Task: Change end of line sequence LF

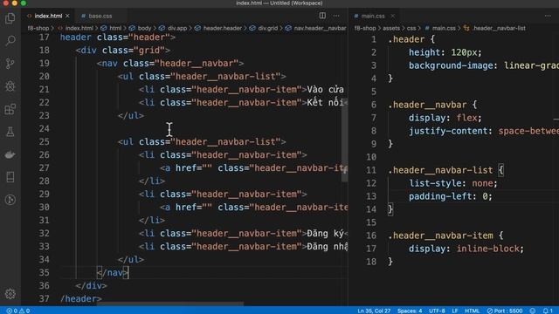Action: pyautogui.click(x=455, y=311)
